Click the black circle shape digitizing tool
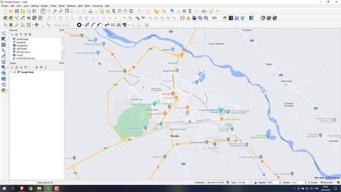This screenshot has width=341, height=192. click(79, 25)
